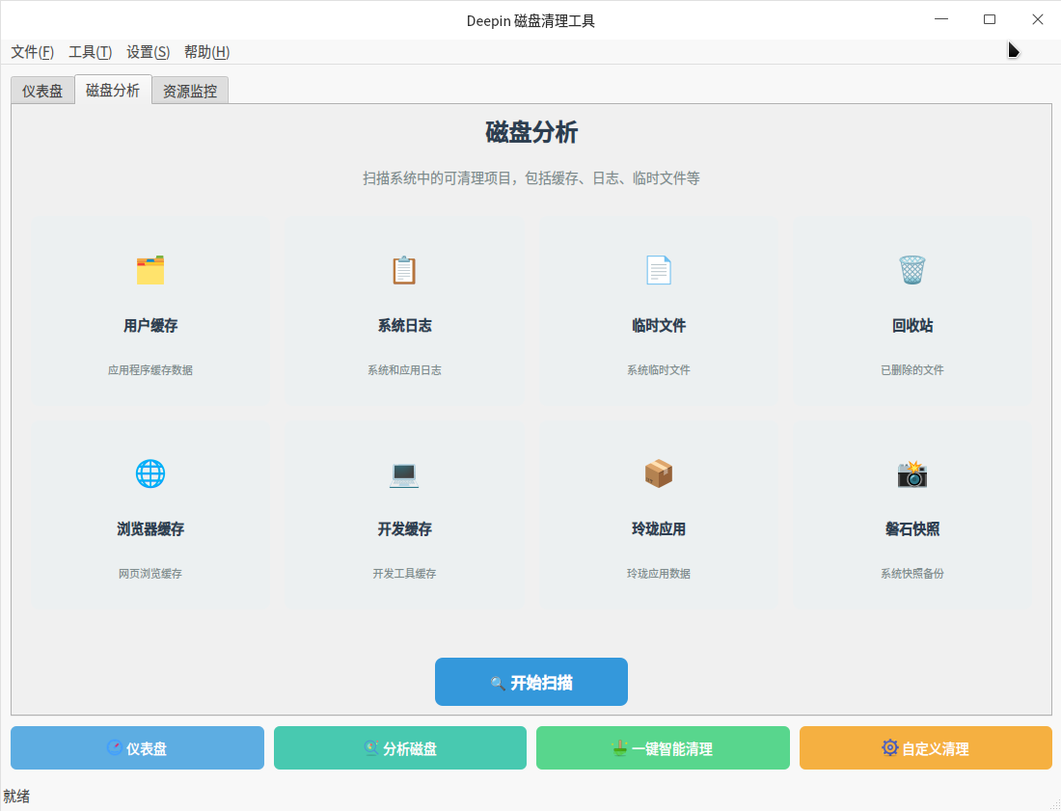Image resolution: width=1061 pixels, height=811 pixels.
Task: Click the temporary files document icon
Action: pos(658,270)
